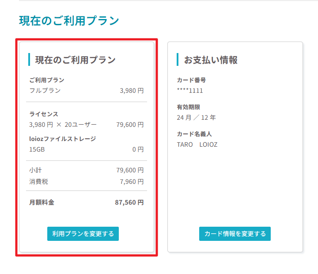Viewport: 318px width, 274px height.
Task: Select the 小計 label
Action: pos(35,170)
